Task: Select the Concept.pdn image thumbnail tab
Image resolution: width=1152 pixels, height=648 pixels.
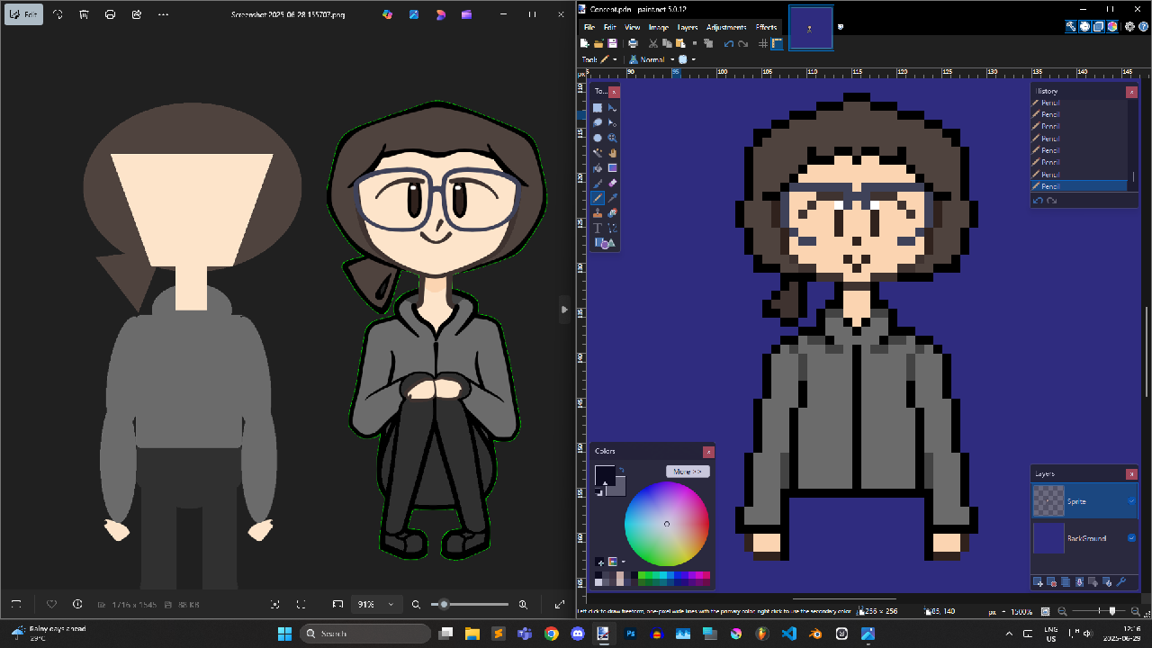Action: (811, 27)
